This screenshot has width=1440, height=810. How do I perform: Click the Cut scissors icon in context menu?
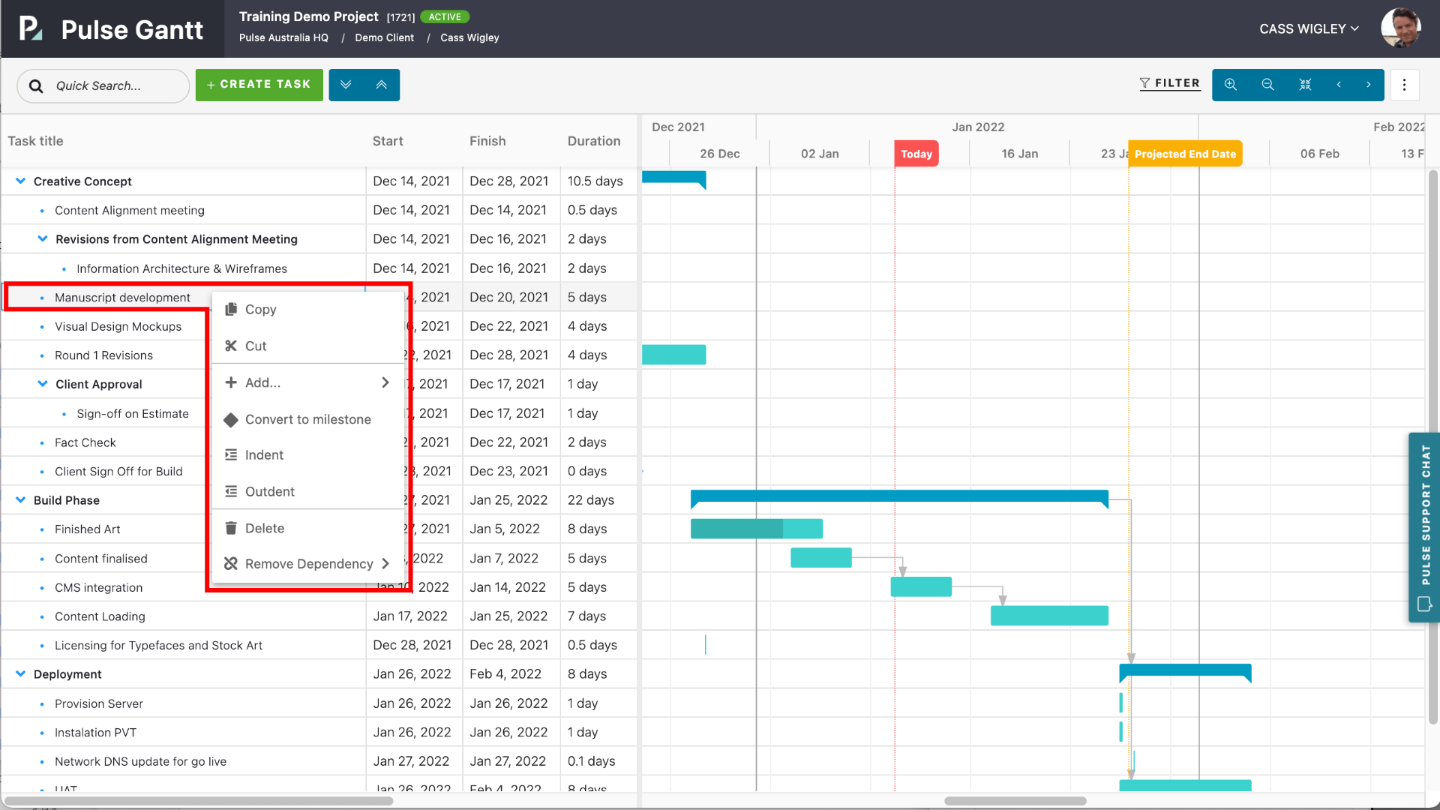[x=231, y=346]
